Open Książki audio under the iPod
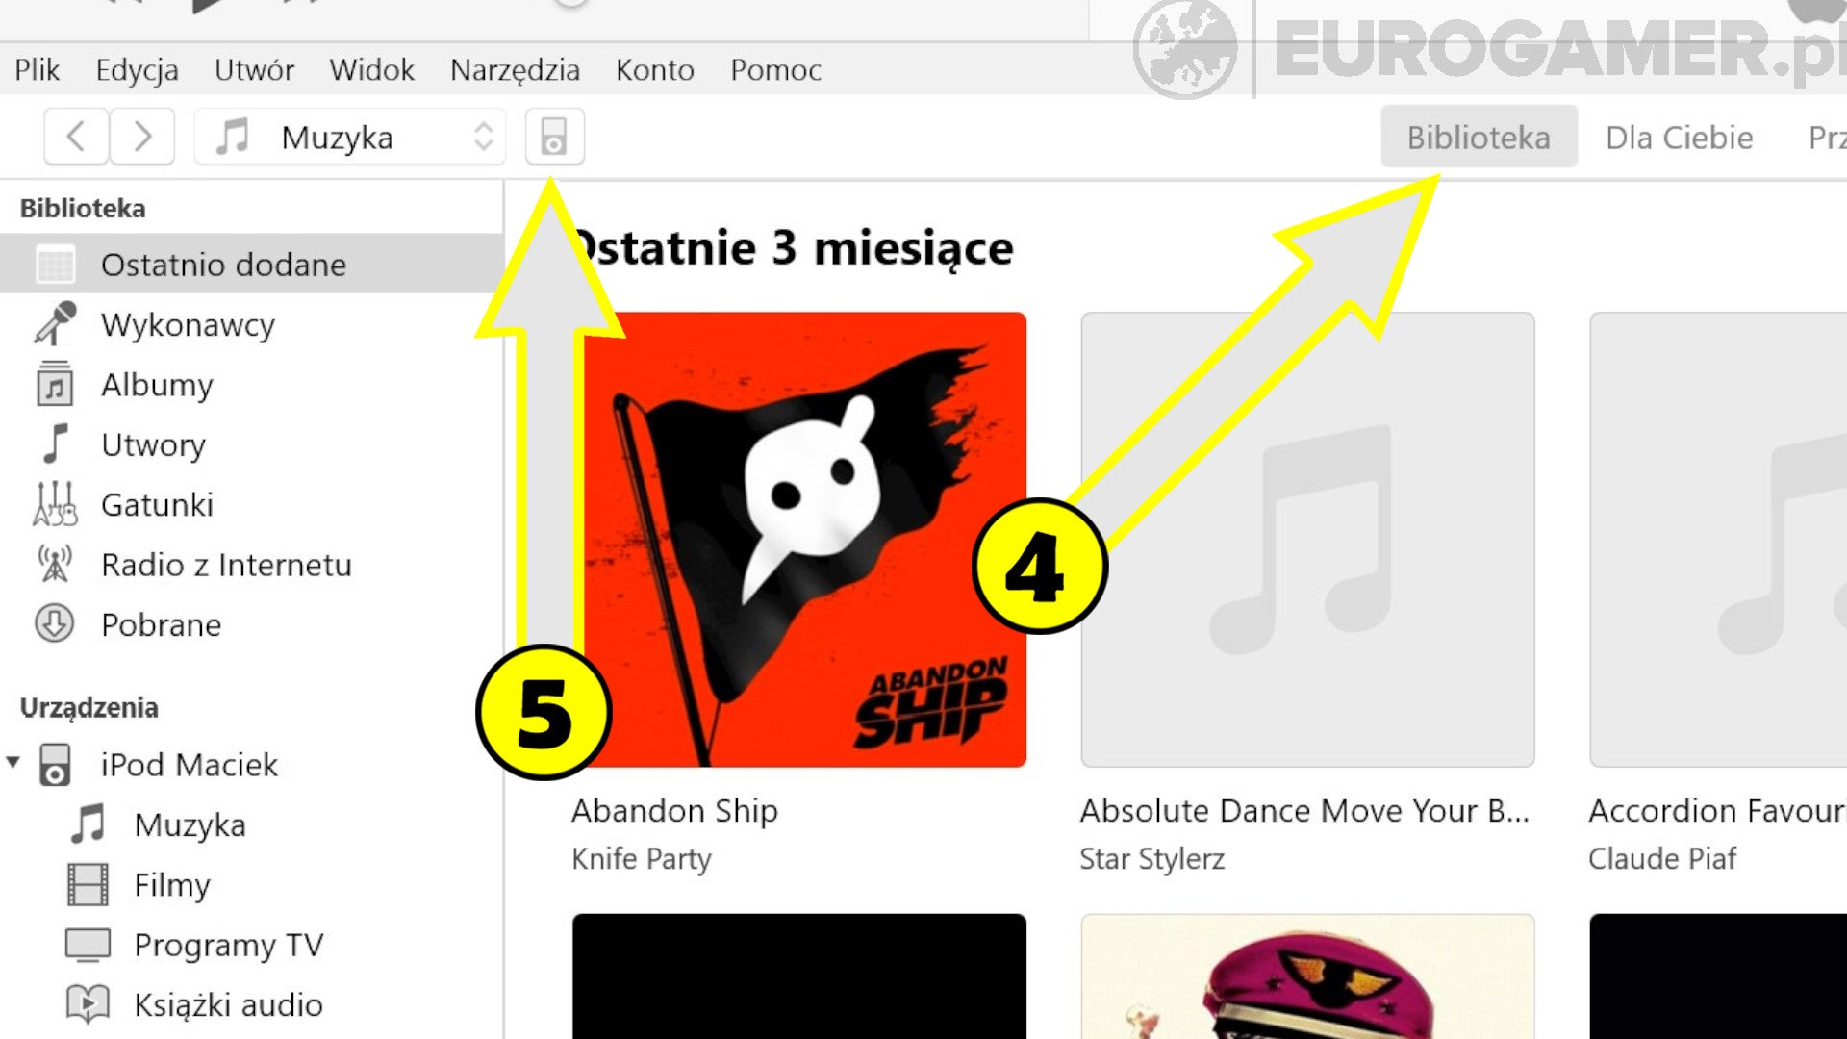The height and width of the screenshot is (1039, 1847). [x=228, y=1004]
